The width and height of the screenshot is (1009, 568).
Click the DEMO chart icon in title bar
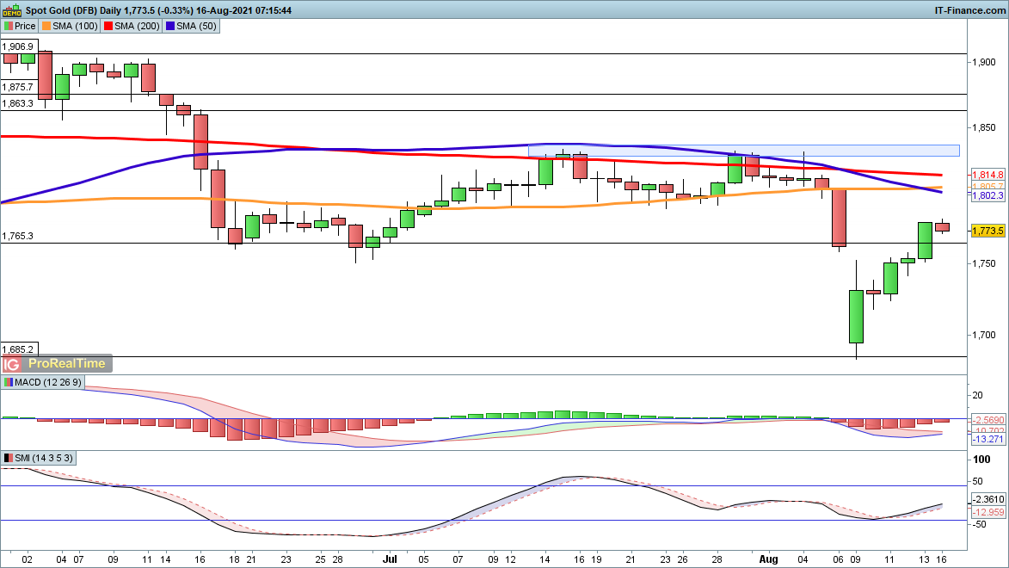(11, 9)
